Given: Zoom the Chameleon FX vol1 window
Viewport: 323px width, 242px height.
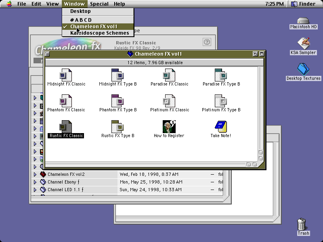Looking at the screenshot, I should [255, 54].
